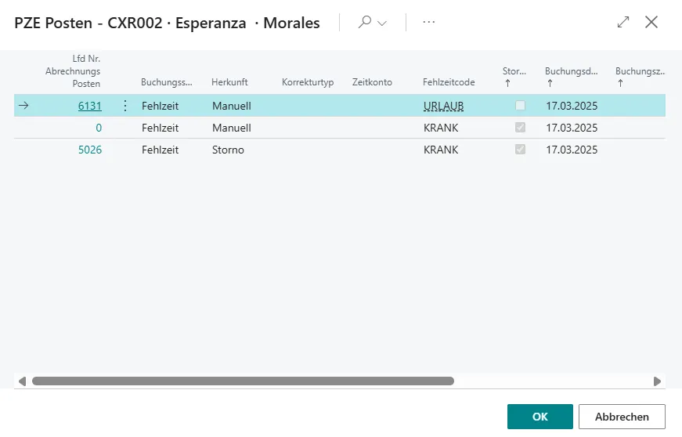This screenshot has height=437, width=682.
Task: Open the Fehlzeitcode column header menu
Action: click(x=449, y=82)
